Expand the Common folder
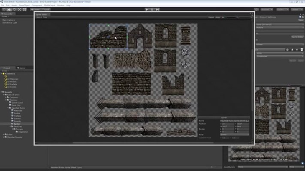 click(x=6, y=97)
